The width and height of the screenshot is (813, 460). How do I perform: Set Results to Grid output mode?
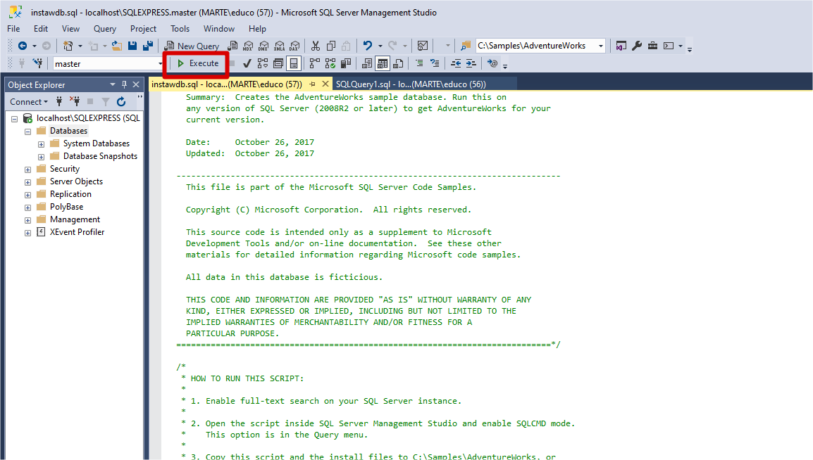point(383,63)
